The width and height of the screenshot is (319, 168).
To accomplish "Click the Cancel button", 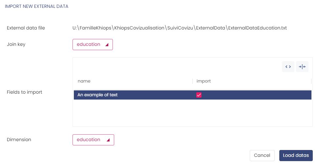I will tap(262, 156).
